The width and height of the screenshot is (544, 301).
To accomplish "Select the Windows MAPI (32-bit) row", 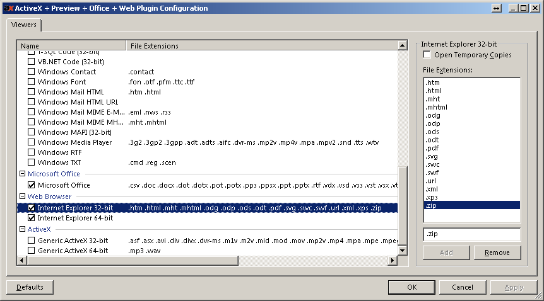I will (x=208, y=132).
